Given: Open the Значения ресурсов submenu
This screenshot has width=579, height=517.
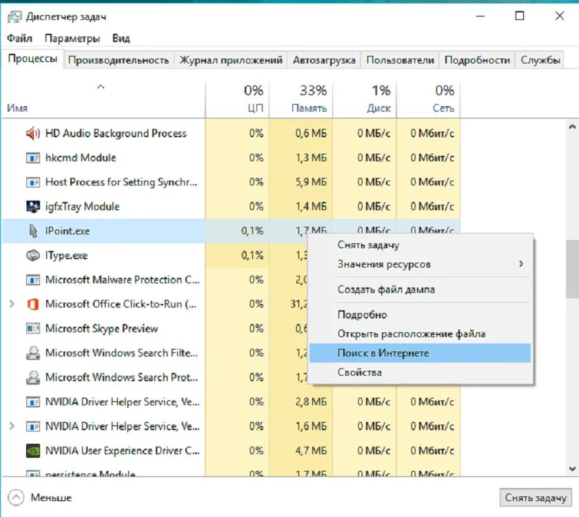Looking at the screenshot, I should click(420, 264).
